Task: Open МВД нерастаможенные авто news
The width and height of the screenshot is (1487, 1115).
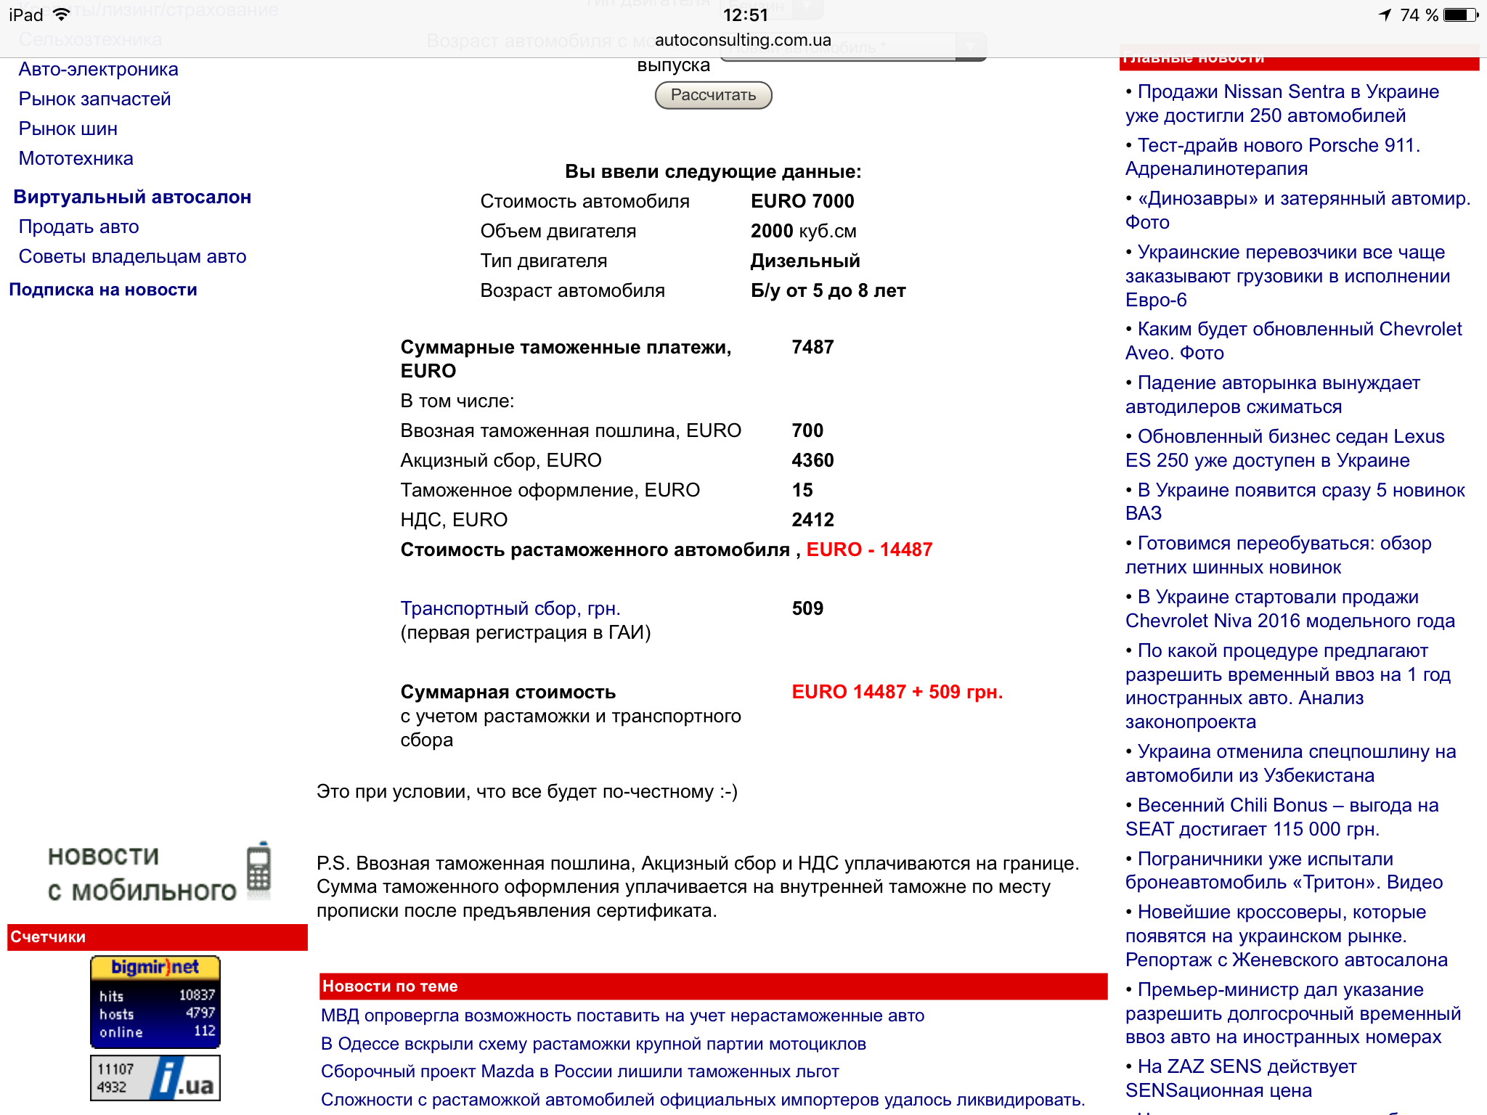Action: tap(623, 1016)
